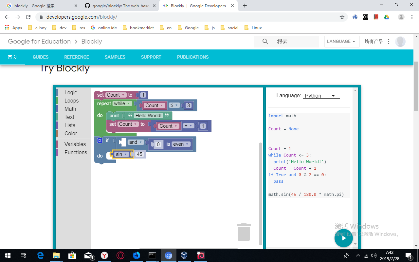Open the Functions toolbox category
Screen dimensions: 419x262
[73, 153]
